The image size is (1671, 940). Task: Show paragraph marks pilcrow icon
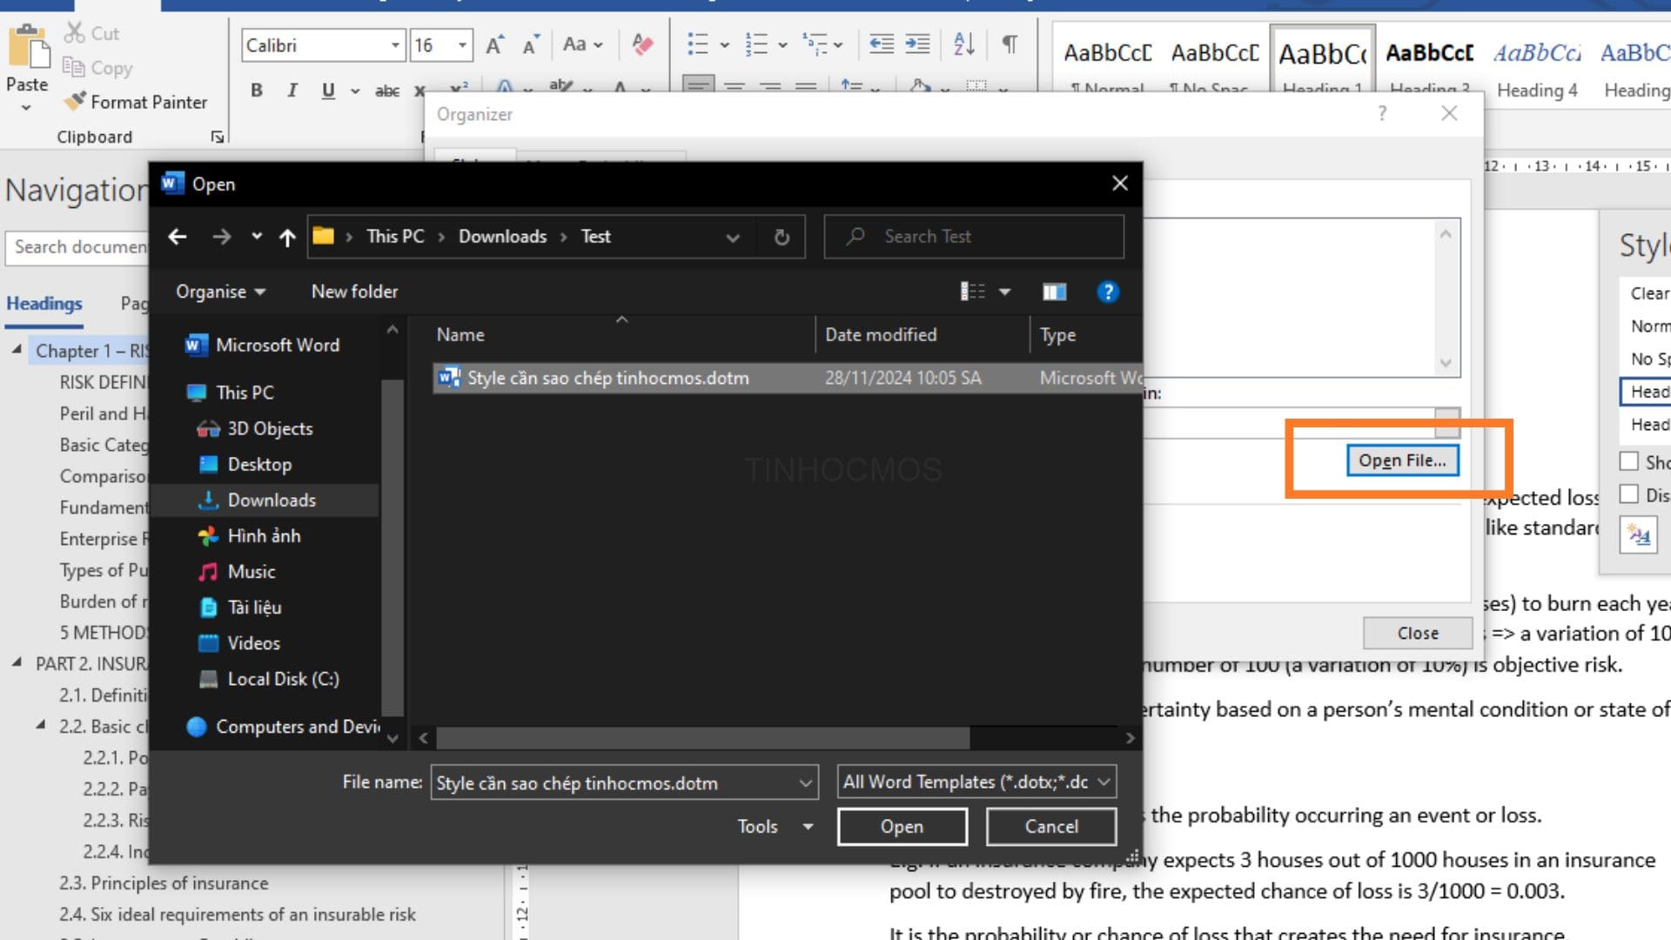1010,44
